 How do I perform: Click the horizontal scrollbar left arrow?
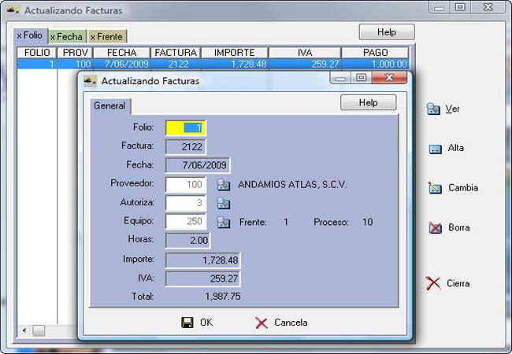click(x=24, y=330)
